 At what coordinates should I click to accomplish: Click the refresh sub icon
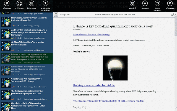click(7, 3)
